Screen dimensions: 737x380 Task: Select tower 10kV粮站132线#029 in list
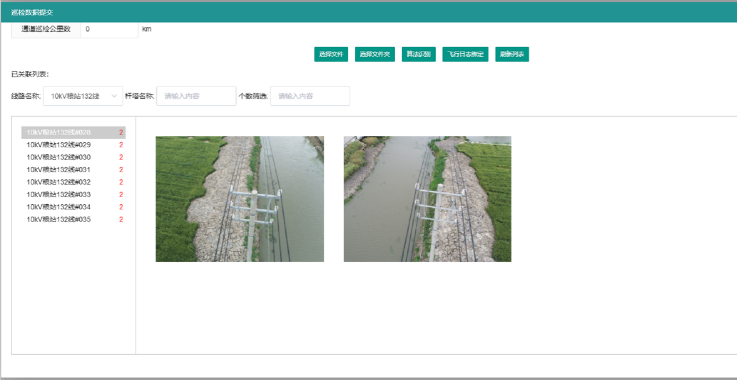point(73,145)
